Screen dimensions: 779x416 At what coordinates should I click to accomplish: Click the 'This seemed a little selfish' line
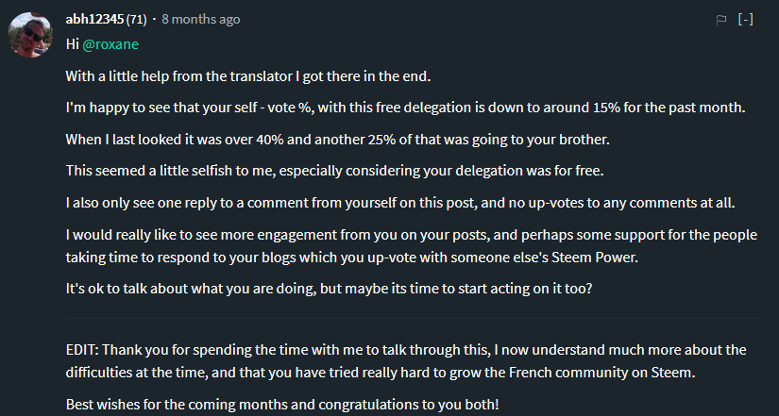(335, 171)
